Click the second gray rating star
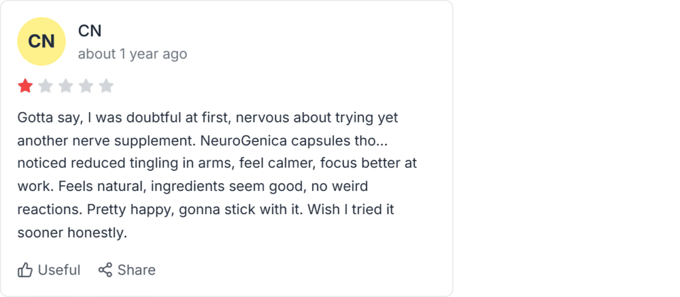Screen dimensions: 680x297 [46, 86]
